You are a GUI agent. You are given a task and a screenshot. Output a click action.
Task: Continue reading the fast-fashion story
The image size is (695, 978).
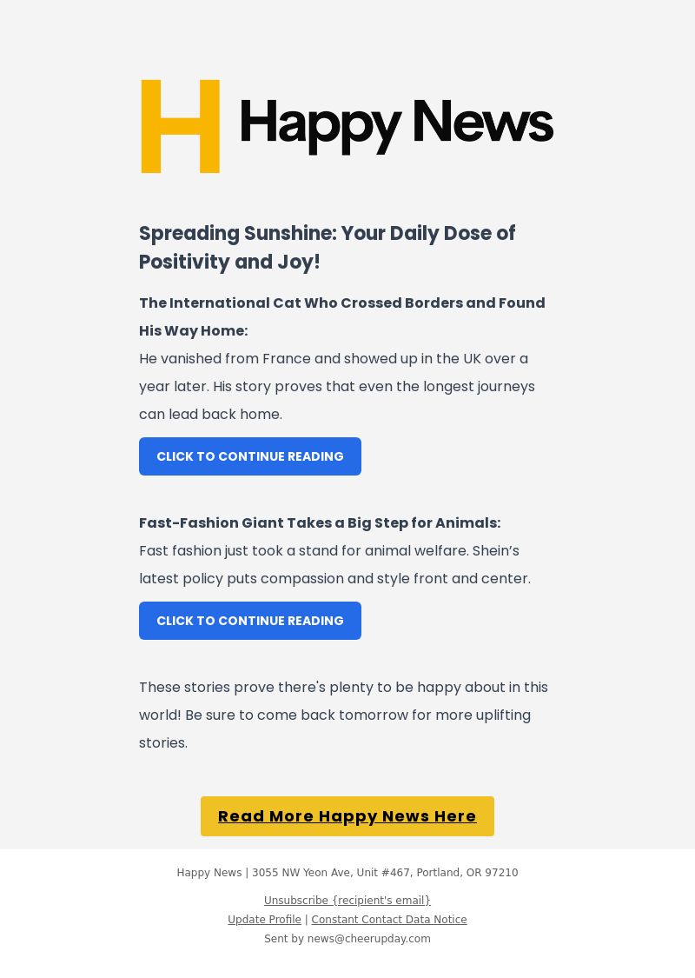pyautogui.click(x=250, y=621)
